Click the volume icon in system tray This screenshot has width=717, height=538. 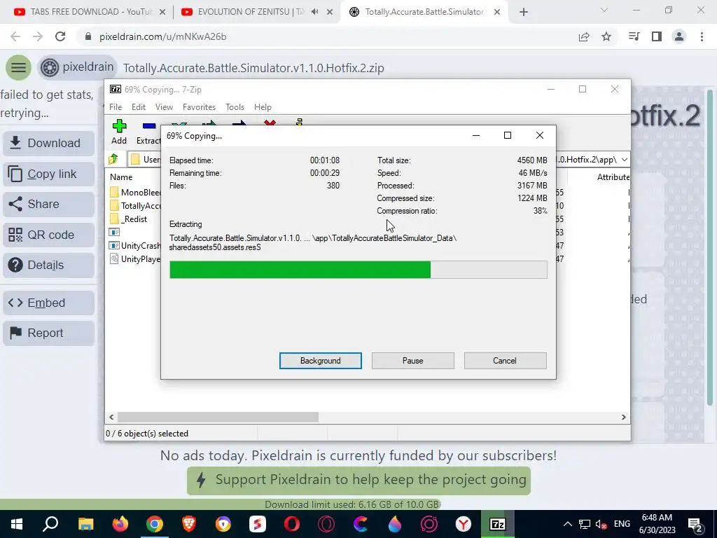tap(601, 524)
